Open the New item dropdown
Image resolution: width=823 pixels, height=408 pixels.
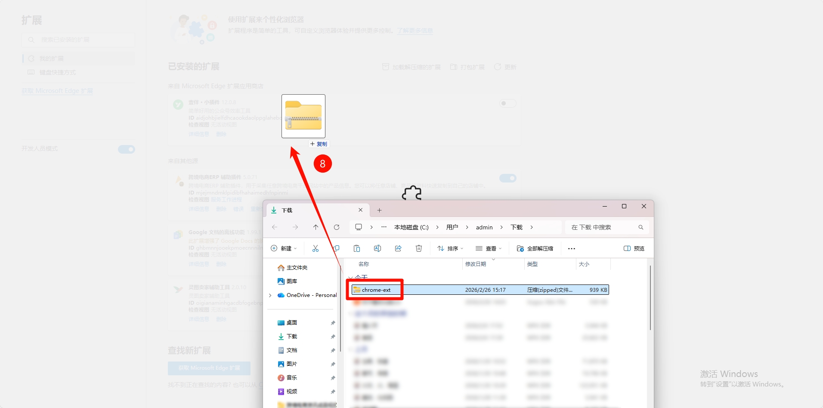(x=284, y=248)
